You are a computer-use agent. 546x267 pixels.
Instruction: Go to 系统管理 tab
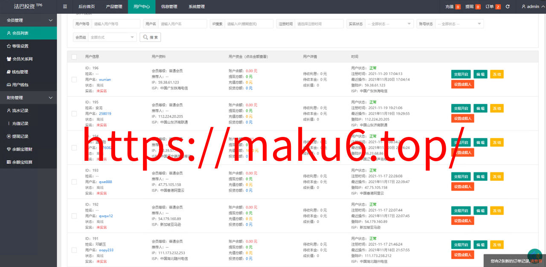tap(197, 7)
